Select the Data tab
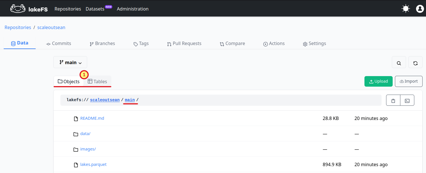Image resolution: width=426 pixels, height=173 pixels. pos(20,43)
